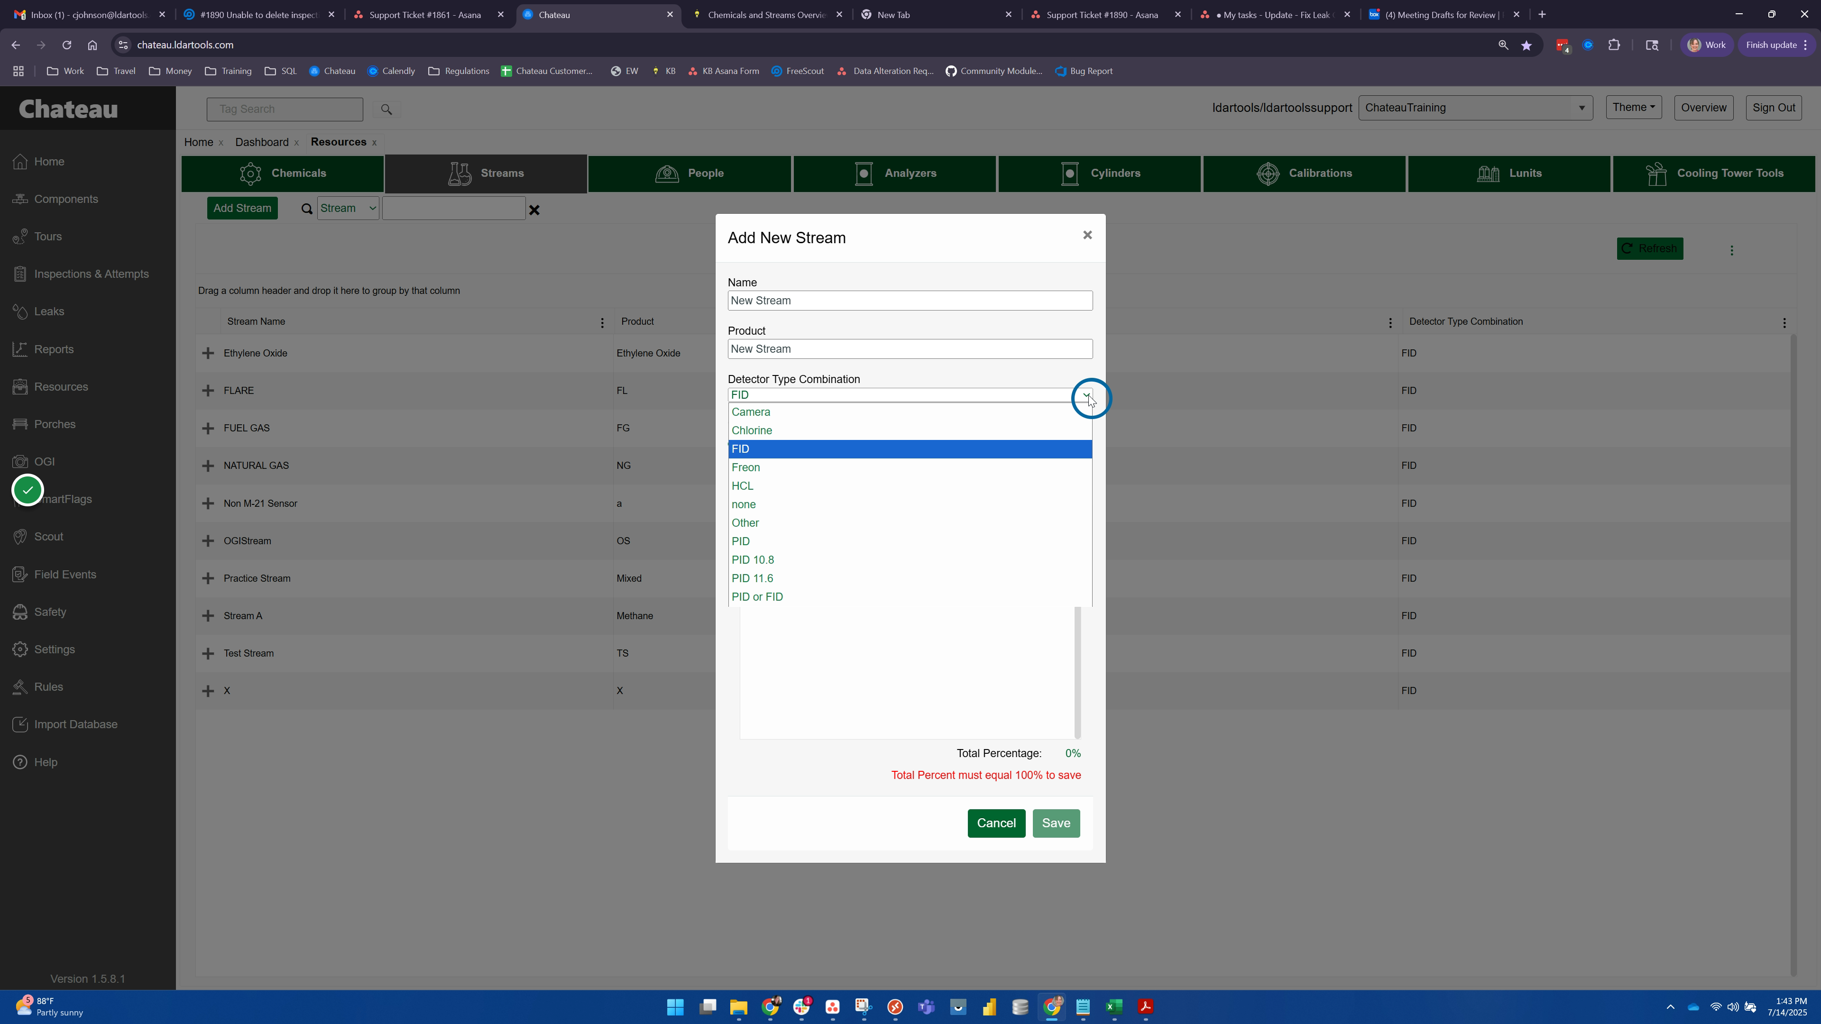Click the Refresh button
1821x1024 pixels.
pos(1650,249)
